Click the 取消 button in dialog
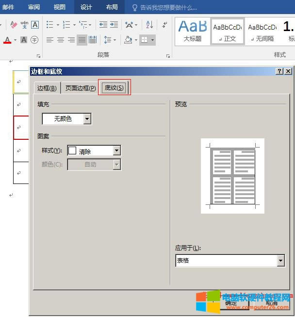The width and height of the screenshot is (295, 317). (272, 303)
